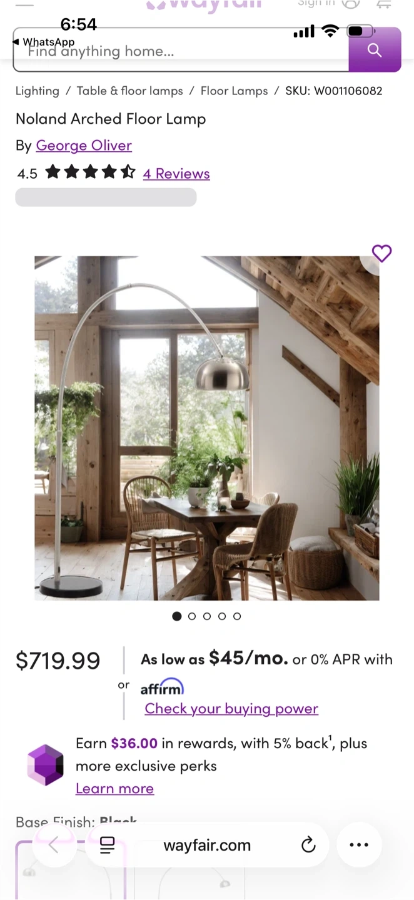
Task: Open the reader page-format icon
Action: (108, 845)
